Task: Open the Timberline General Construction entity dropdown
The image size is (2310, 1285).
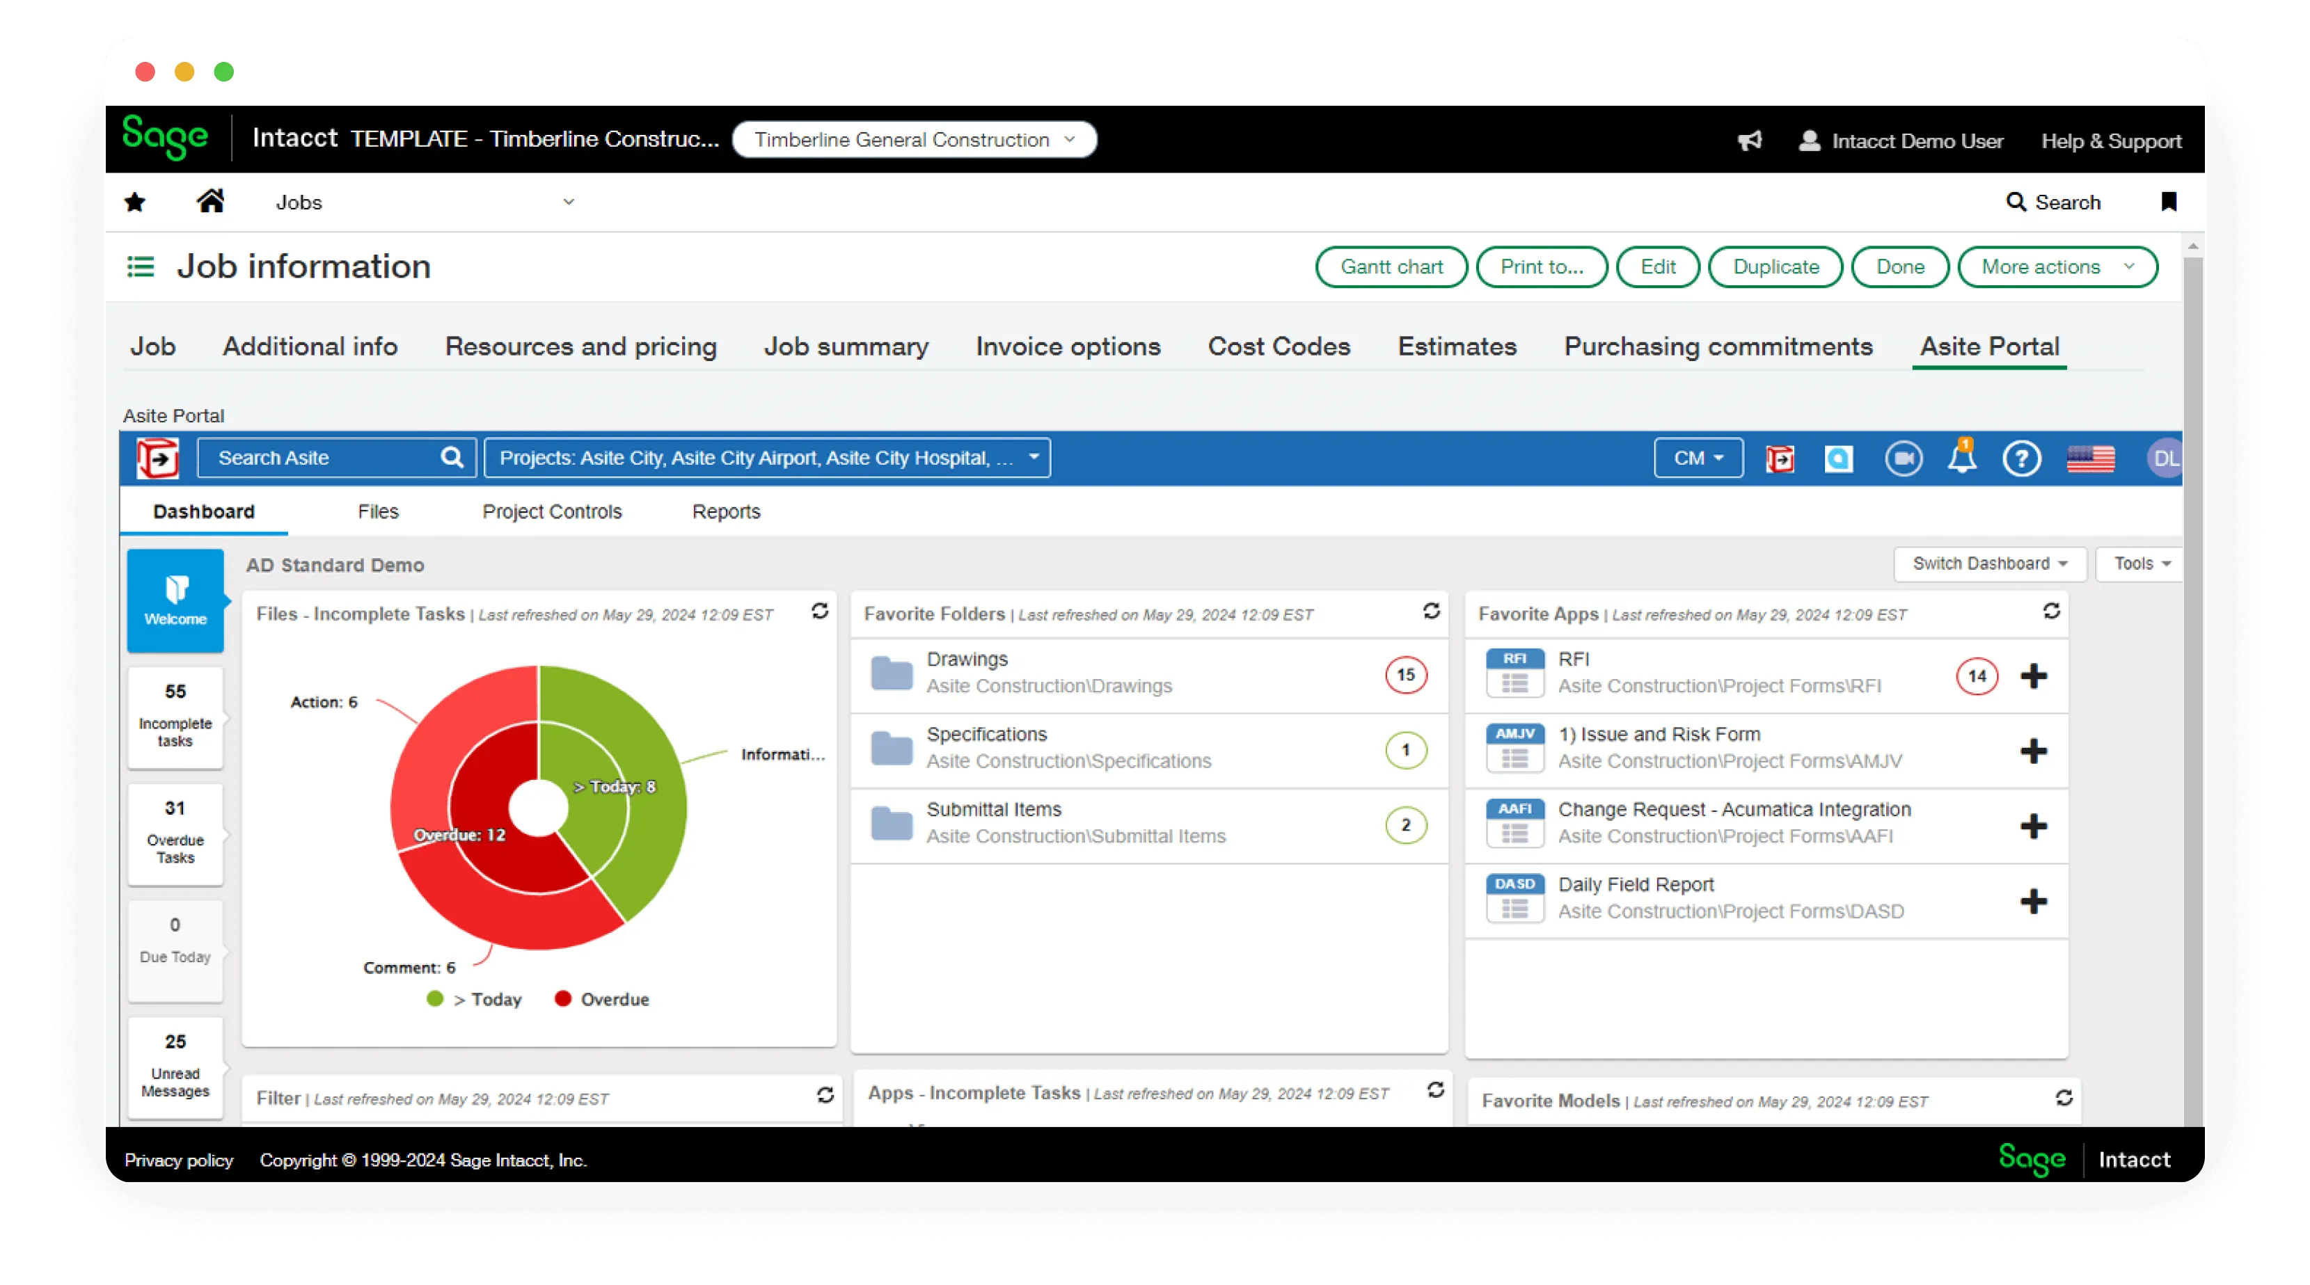Action: point(914,140)
